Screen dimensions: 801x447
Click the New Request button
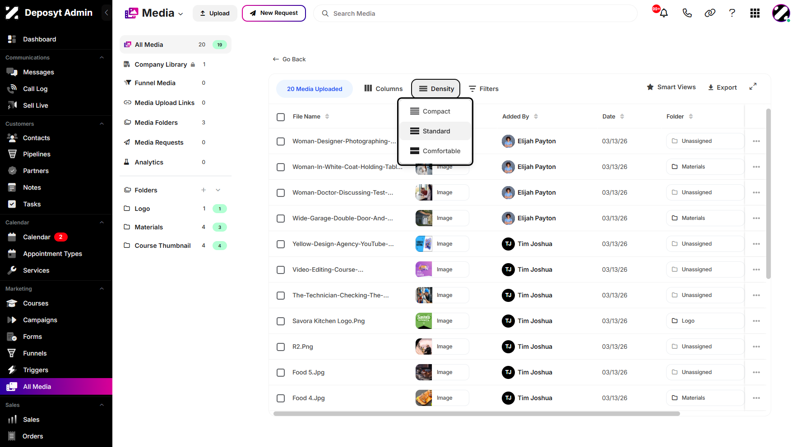coord(274,13)
